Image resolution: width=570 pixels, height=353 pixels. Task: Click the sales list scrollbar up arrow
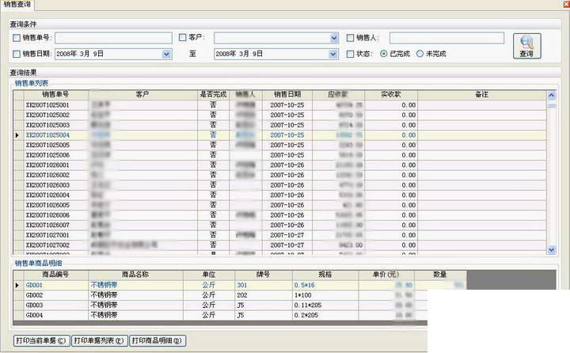(x=552, y=96)
